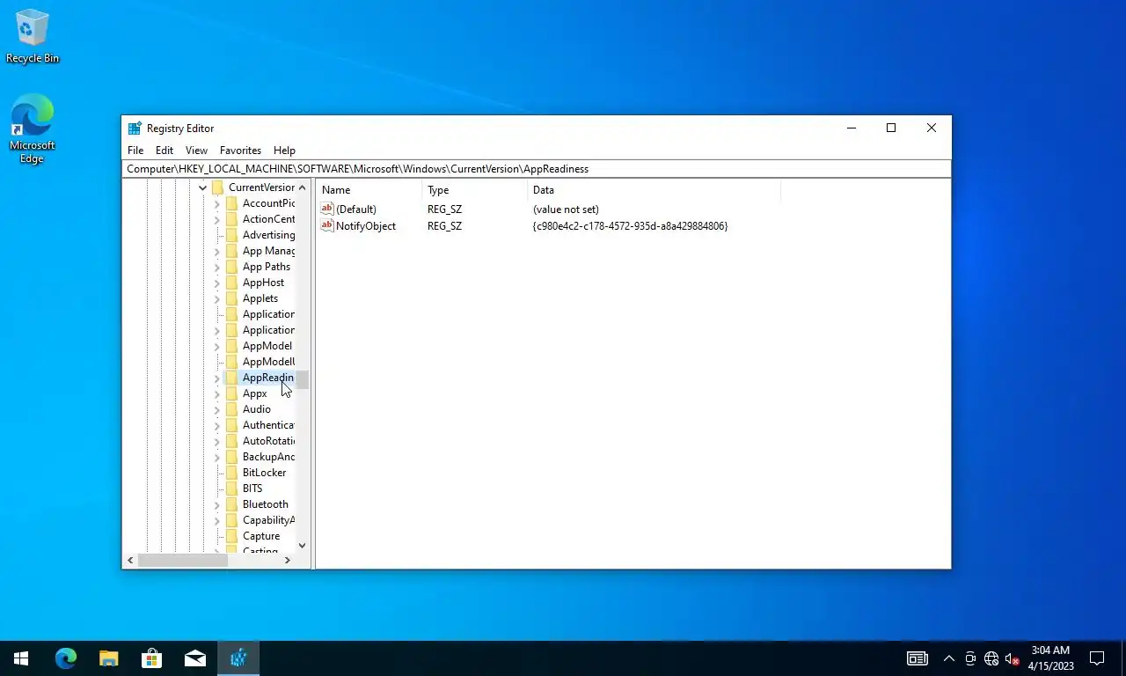Click the Registry Editor title bar icon
Image resolution: width=1126 pixels, height=676 pixels.
click(135, 128)
